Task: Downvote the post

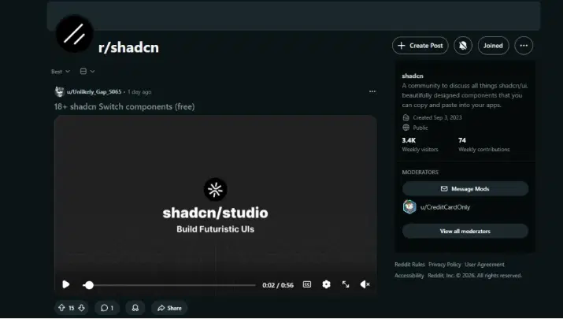Action: [x=82, y=308]
